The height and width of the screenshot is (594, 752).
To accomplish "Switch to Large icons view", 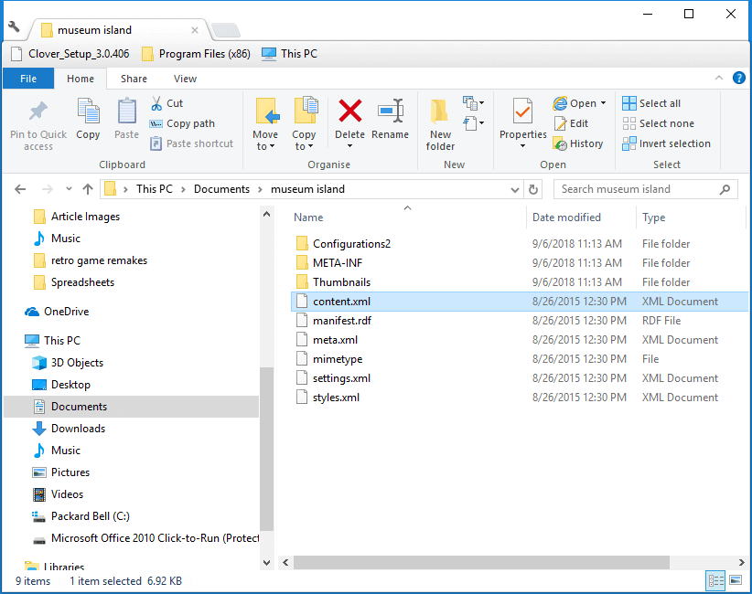I will (736, 581).
